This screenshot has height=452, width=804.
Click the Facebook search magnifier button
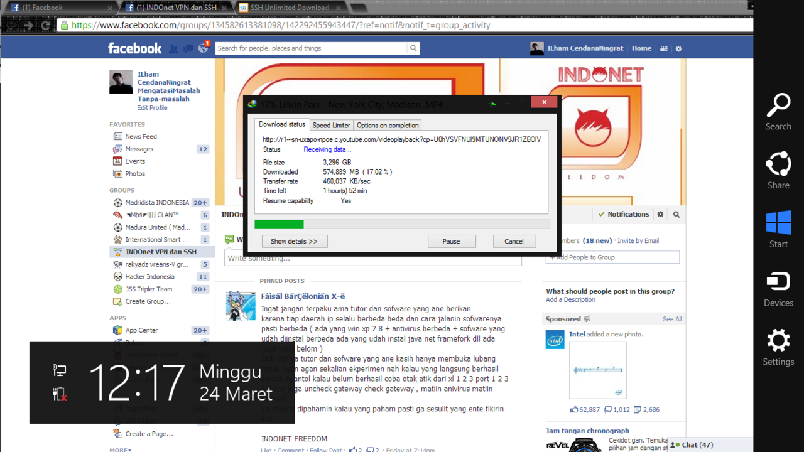click(x=413, y=48)
